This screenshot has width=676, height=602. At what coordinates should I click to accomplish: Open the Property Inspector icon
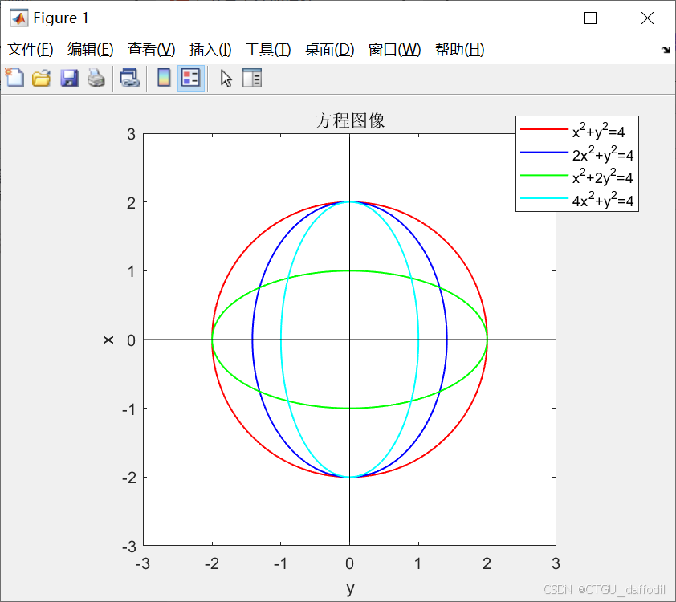click(x=252, y=79)
